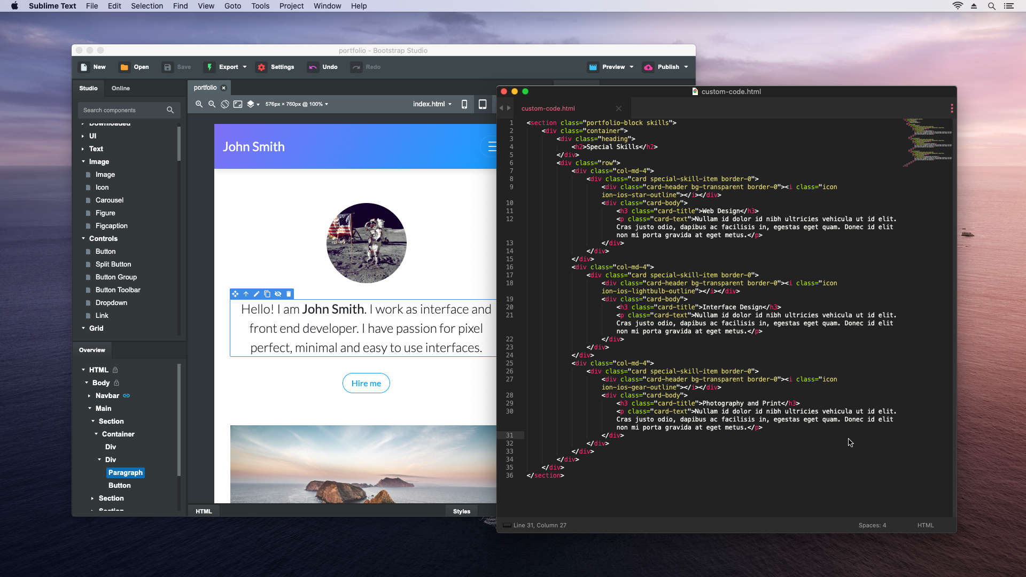The image size is (1026, 577).
Task: Select the Studio tab in left panel
Action: point(88,88)
